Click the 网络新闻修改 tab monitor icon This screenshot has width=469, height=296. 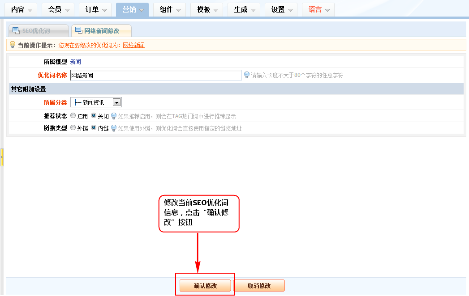click(x=79, y=31)
